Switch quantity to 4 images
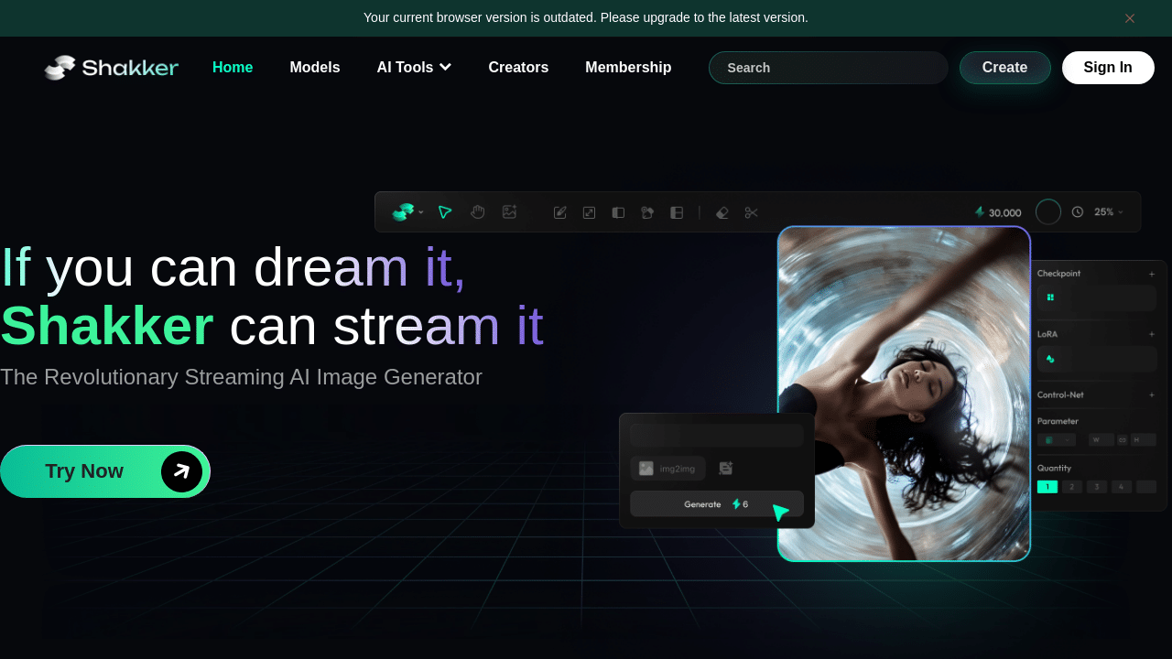 [x=1119, y=486]
